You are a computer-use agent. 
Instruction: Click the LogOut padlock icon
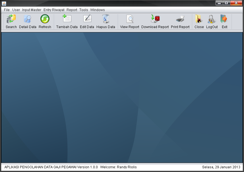tap(212, 19)
